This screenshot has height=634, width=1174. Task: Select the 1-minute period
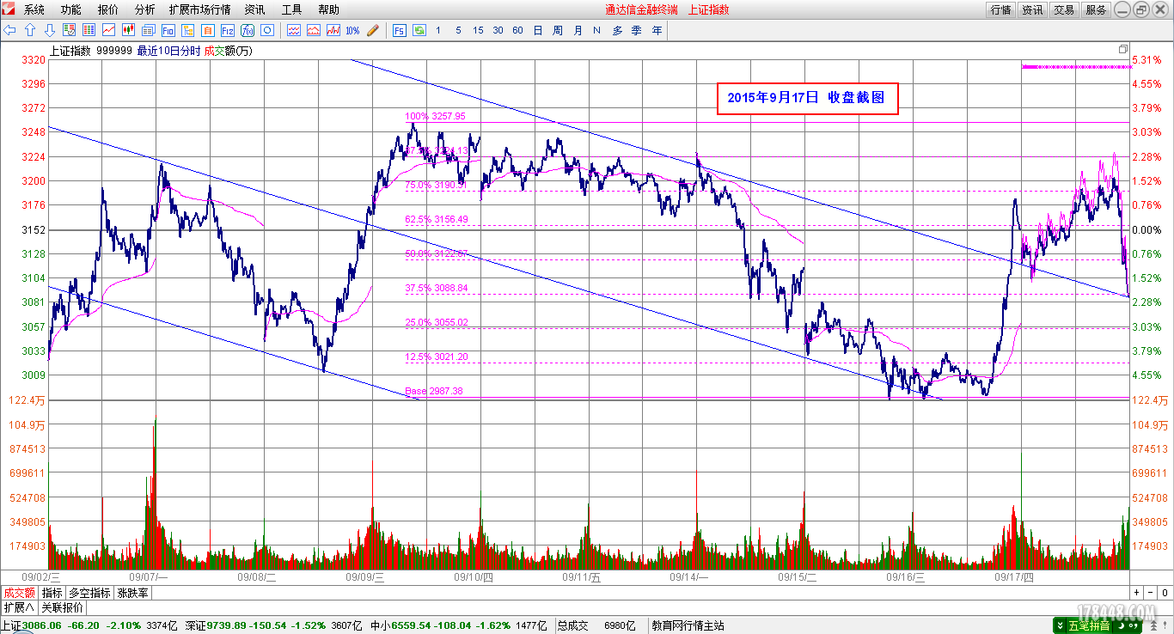click(x=438, y=30)
